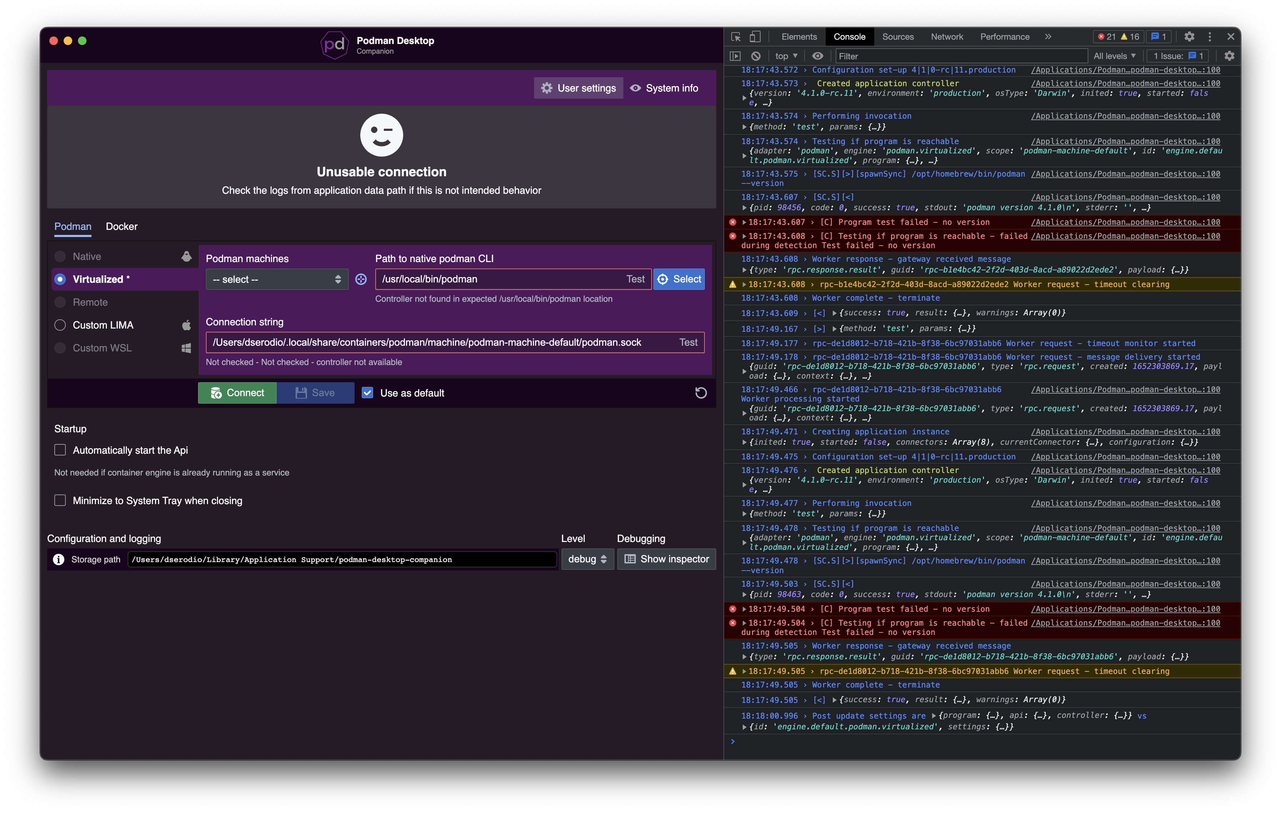Screen dimensions: 1281x813
Task: Check Minimize to System Tray when closing
Action: [x=60, y=500]
